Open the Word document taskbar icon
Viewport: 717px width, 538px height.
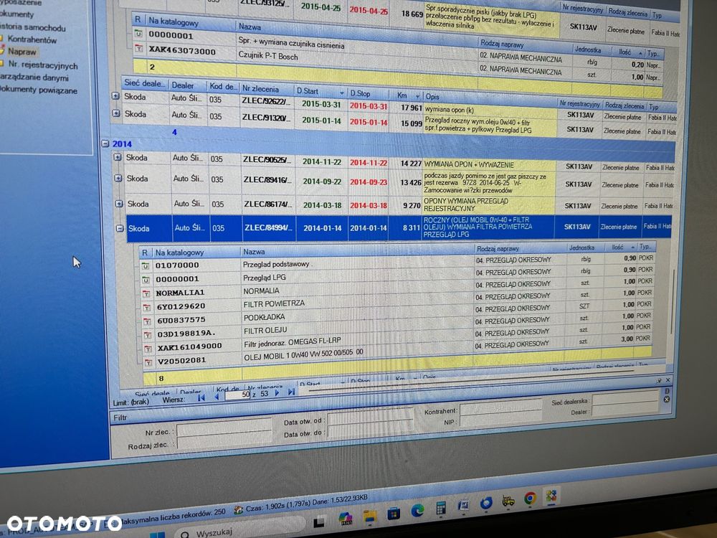pos(462,505)
